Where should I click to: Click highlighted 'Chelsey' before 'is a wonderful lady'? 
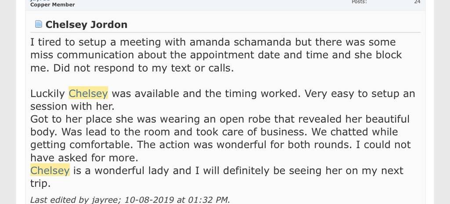click(50, 170)
